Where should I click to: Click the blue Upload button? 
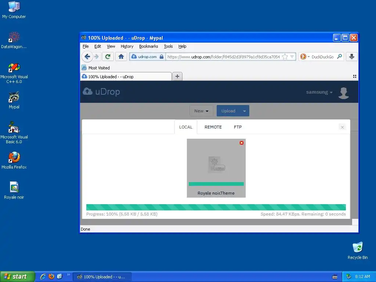228,111
